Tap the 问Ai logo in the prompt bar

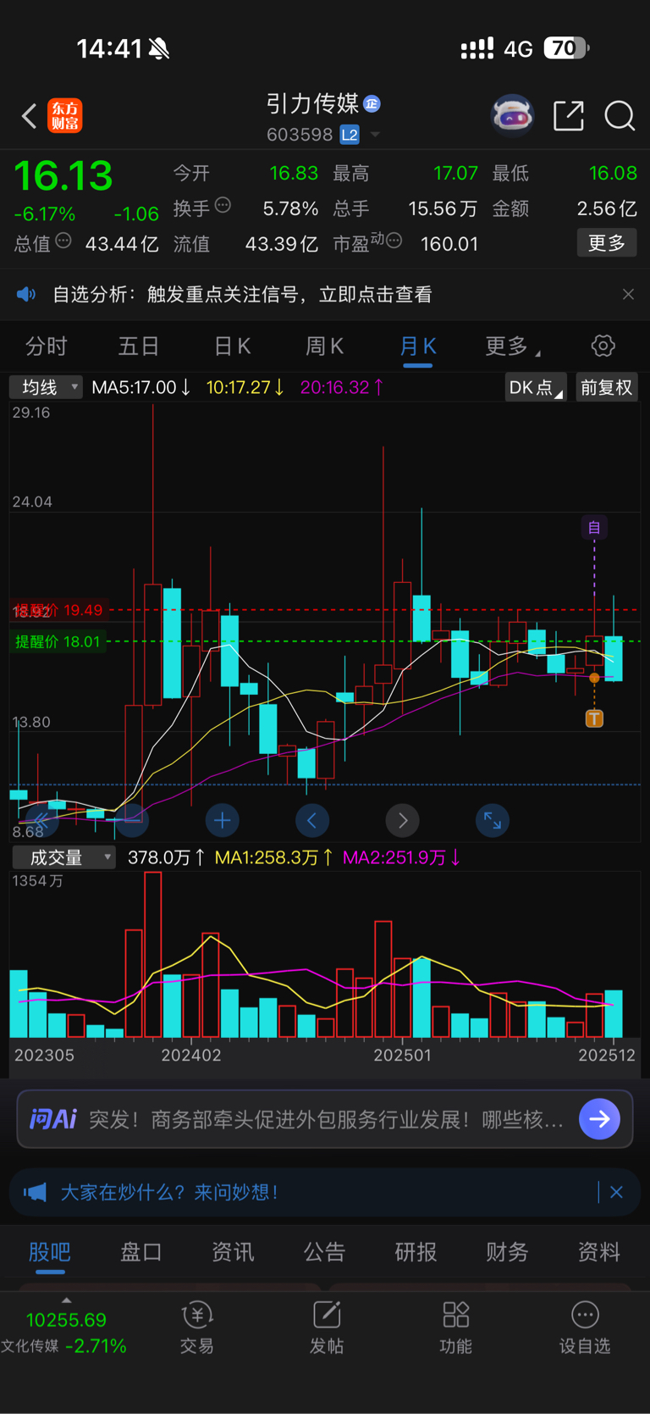tap(53, 1119)
